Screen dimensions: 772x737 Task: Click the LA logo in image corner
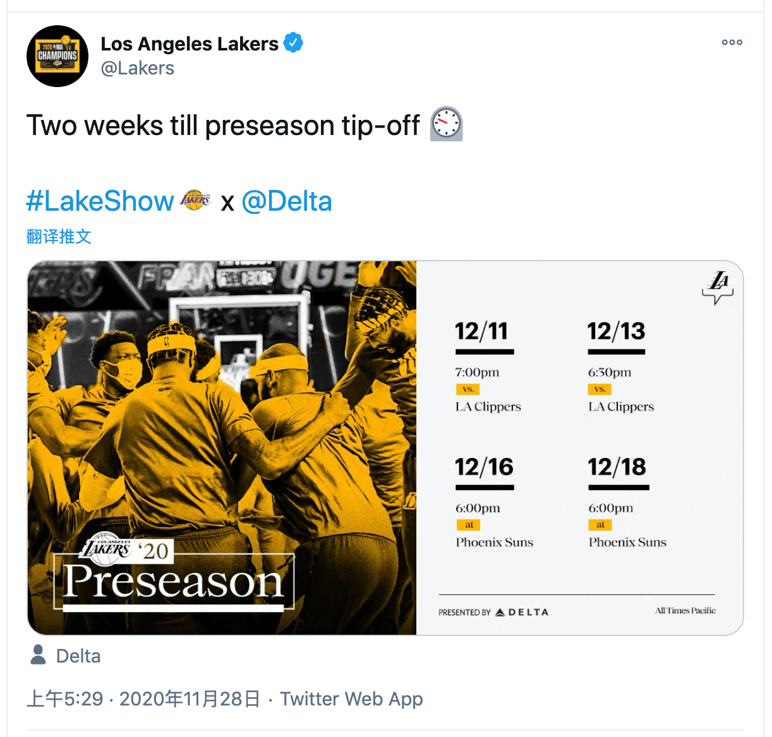click(718, 287)
